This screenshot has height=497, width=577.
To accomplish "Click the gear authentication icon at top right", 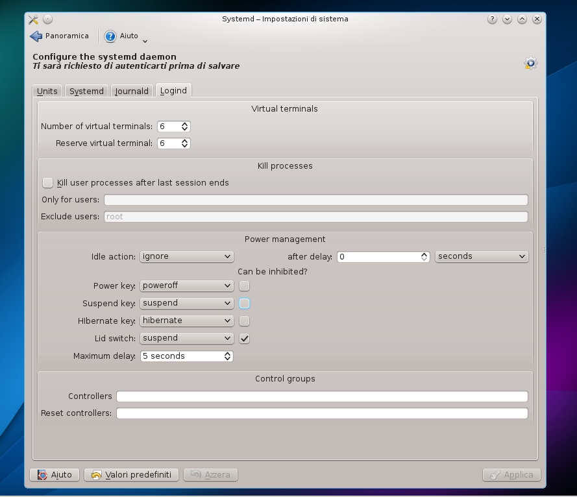I will tap(531, 64).
